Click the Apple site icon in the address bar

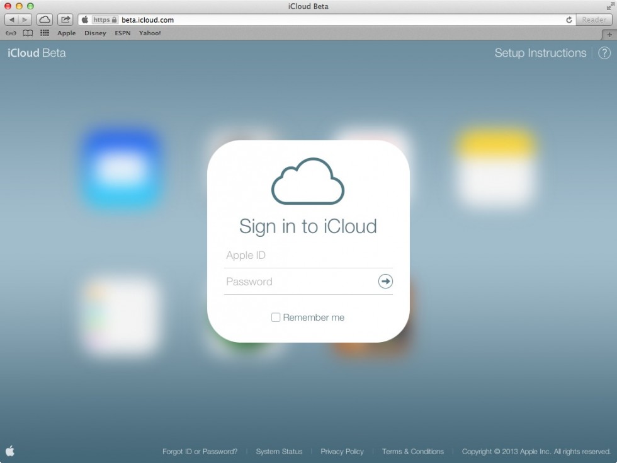(84, 20)
